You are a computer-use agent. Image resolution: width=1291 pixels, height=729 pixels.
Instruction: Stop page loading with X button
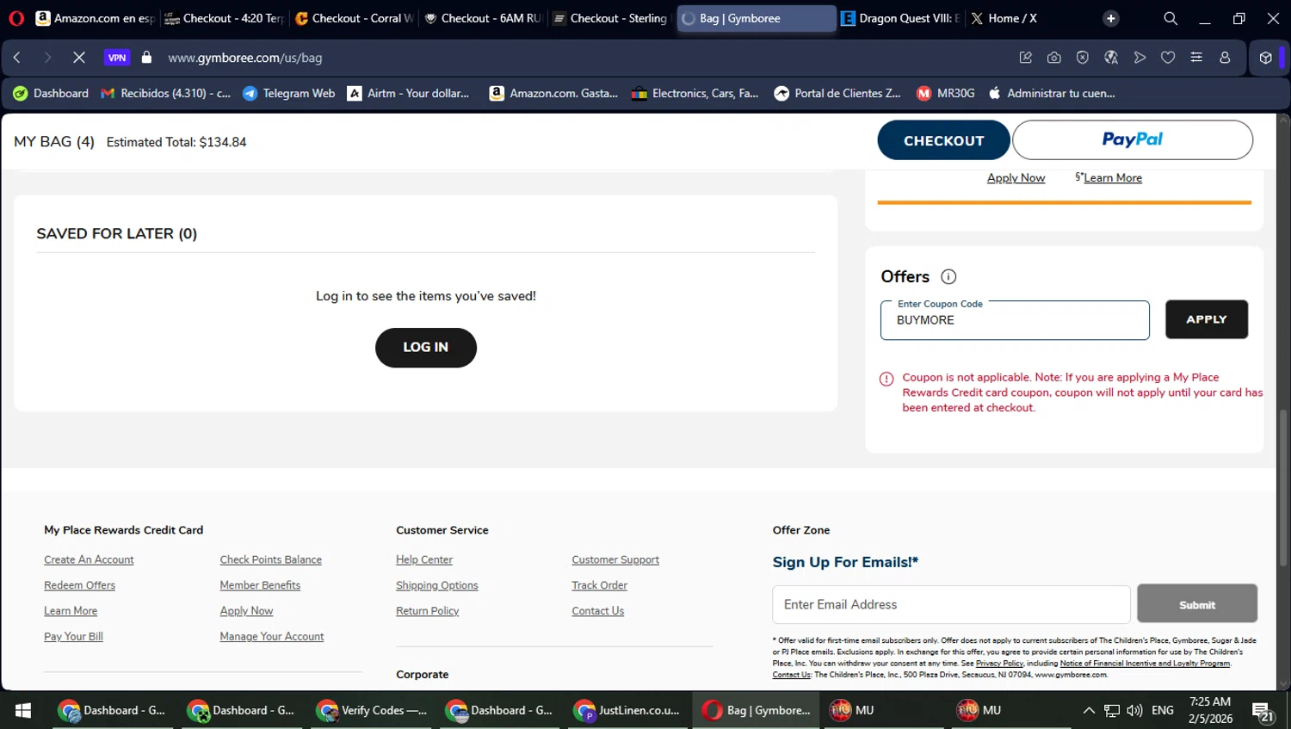pyautogui.click(x=78, y=58)
